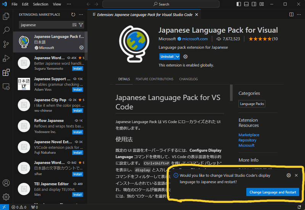Open the File menu

[x=14, y=4]
